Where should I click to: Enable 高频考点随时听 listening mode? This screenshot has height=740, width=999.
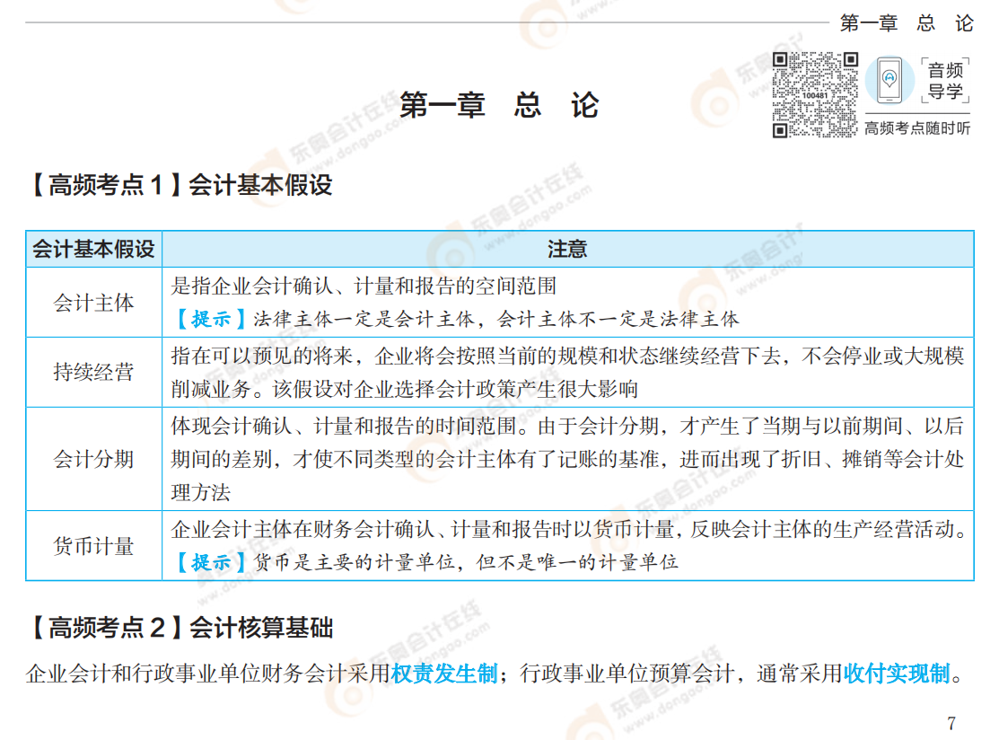coord(927,128)
